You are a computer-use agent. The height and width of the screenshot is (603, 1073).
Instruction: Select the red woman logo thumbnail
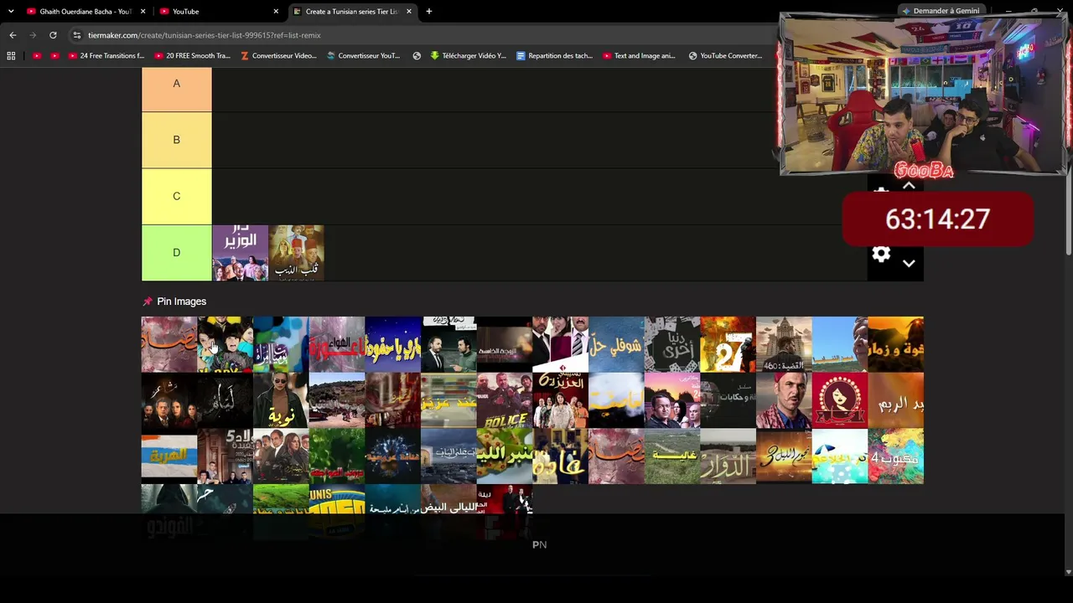[839, 400]
